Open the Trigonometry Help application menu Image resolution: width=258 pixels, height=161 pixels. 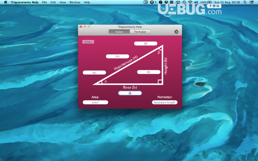click(25, 2)
